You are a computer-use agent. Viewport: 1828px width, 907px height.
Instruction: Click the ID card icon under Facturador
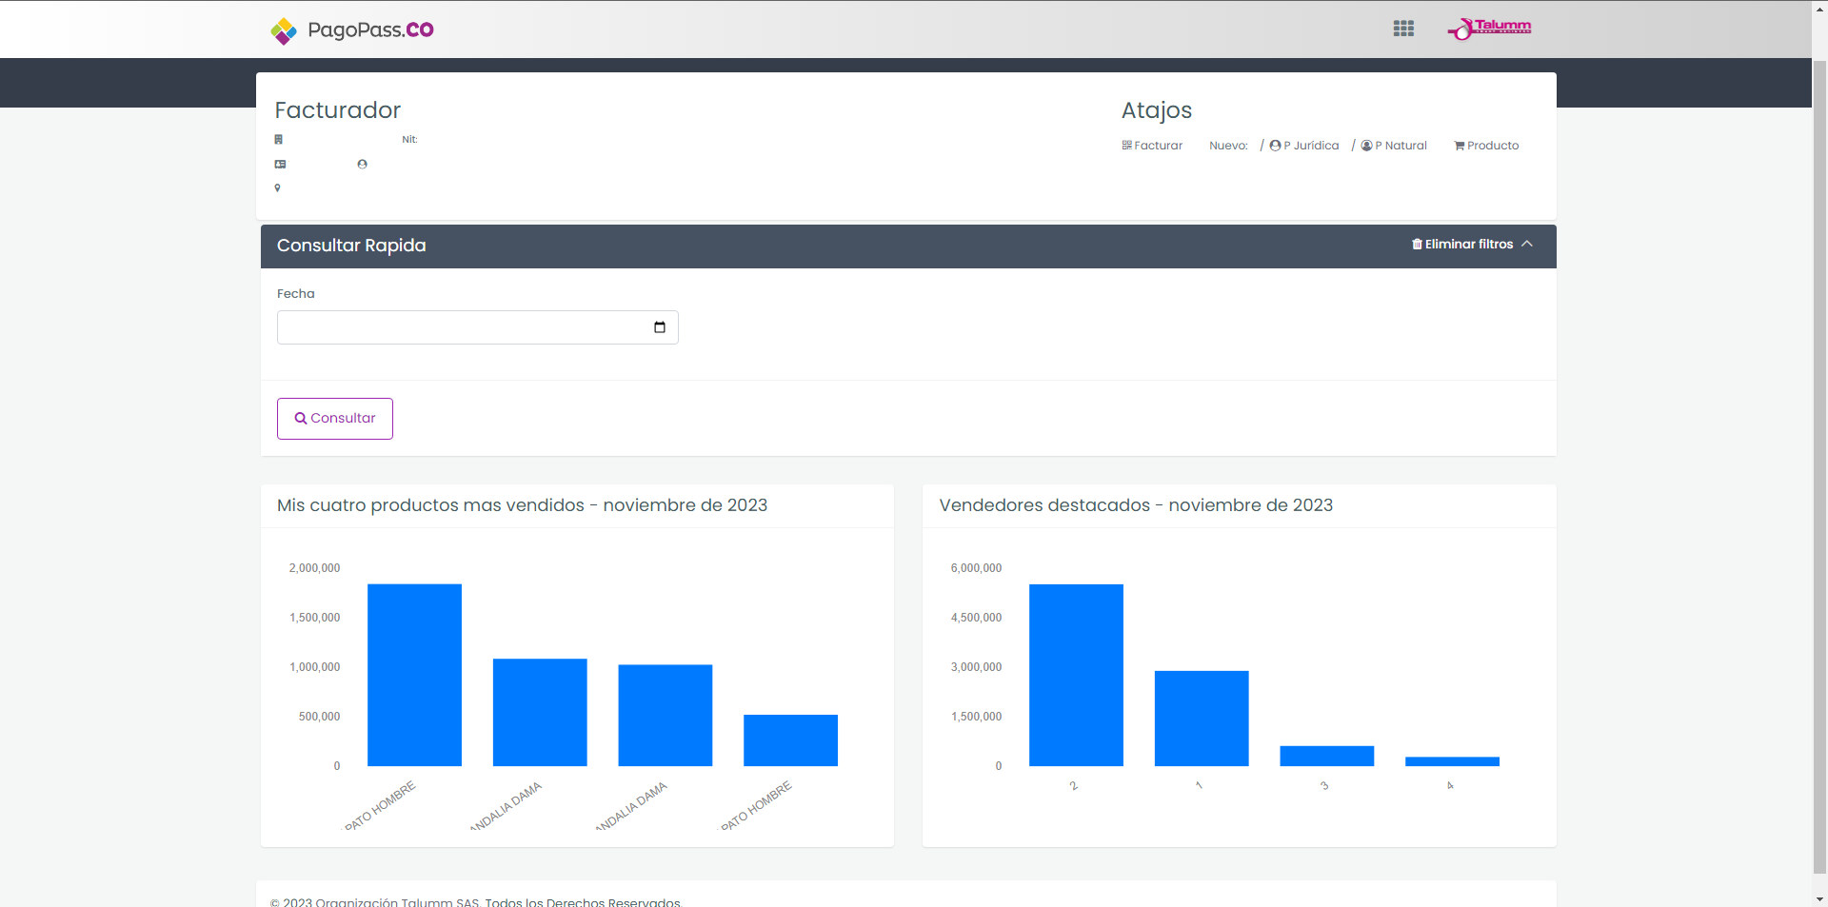tap(280, 165)
